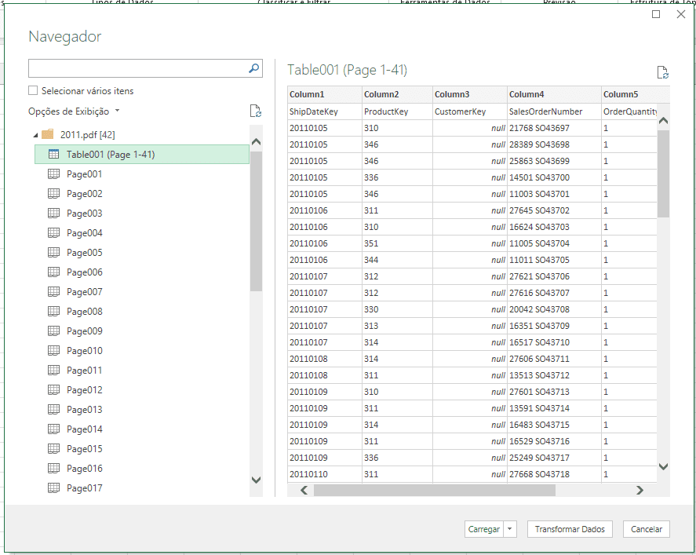Click the file tree scrollbar thumb

click(256, 221)
